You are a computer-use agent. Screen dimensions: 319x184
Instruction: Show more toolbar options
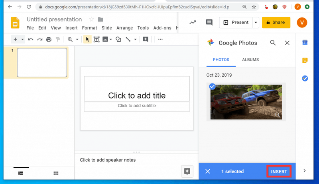[160, 39]
